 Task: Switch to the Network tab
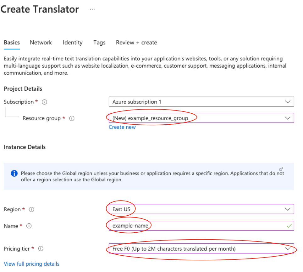(x=41, y=42)
